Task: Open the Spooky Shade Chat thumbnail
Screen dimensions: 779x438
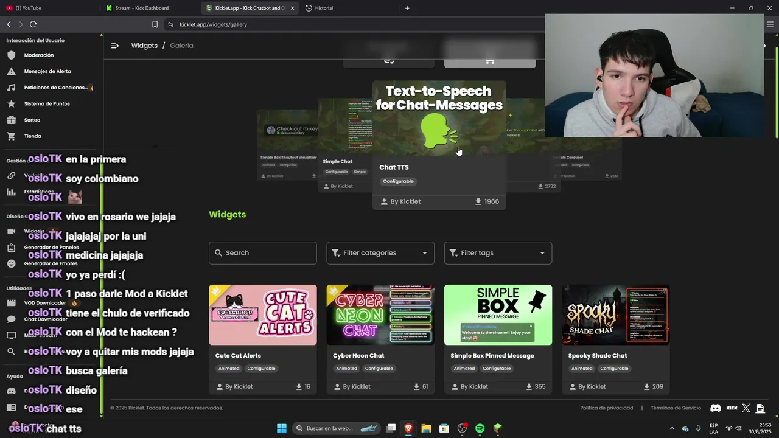Action: 616,315
